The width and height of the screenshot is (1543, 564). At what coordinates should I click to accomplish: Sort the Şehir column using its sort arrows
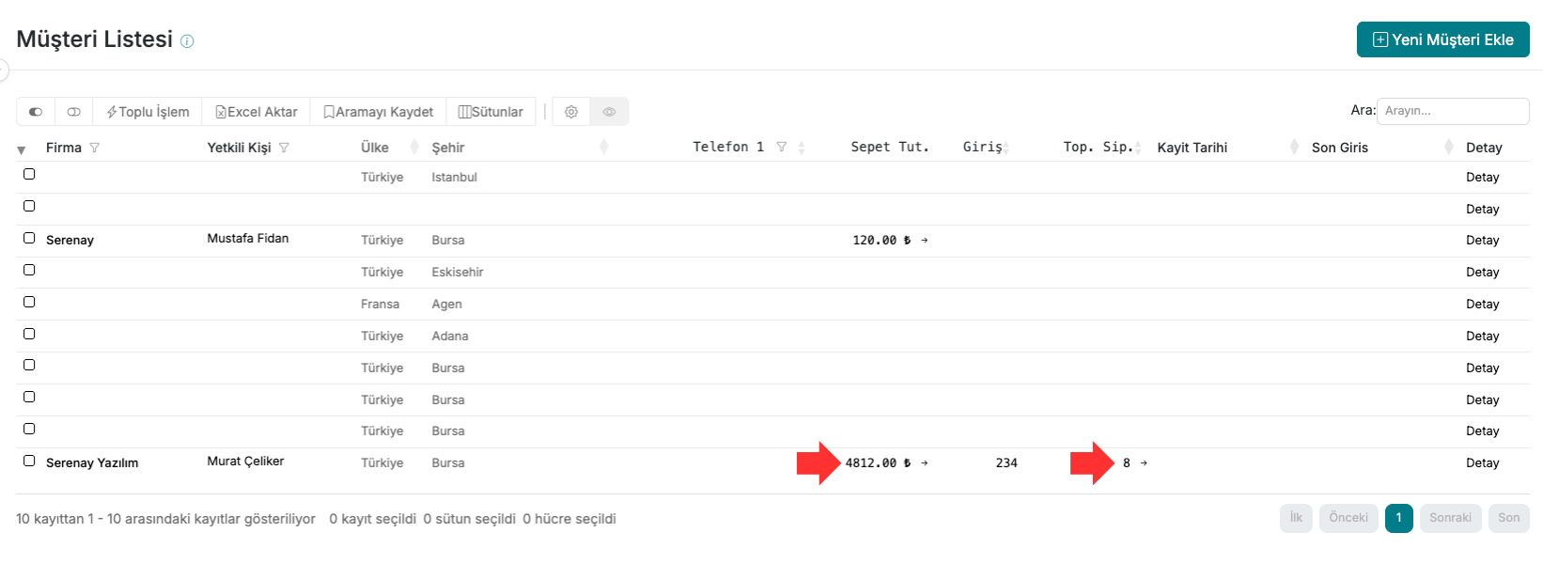coord(604,147)
